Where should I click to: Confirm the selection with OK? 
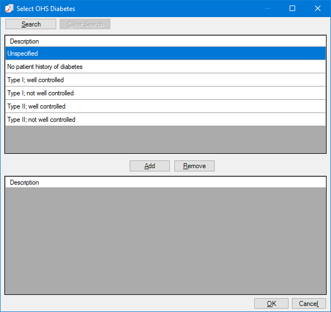click(x=271, y=304)
